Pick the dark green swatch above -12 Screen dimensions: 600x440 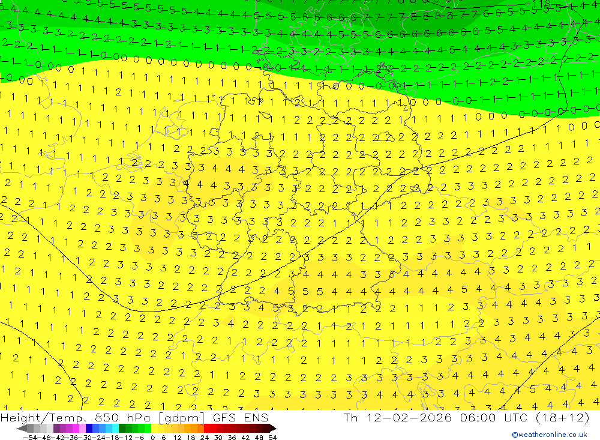[x=122, y=428]
